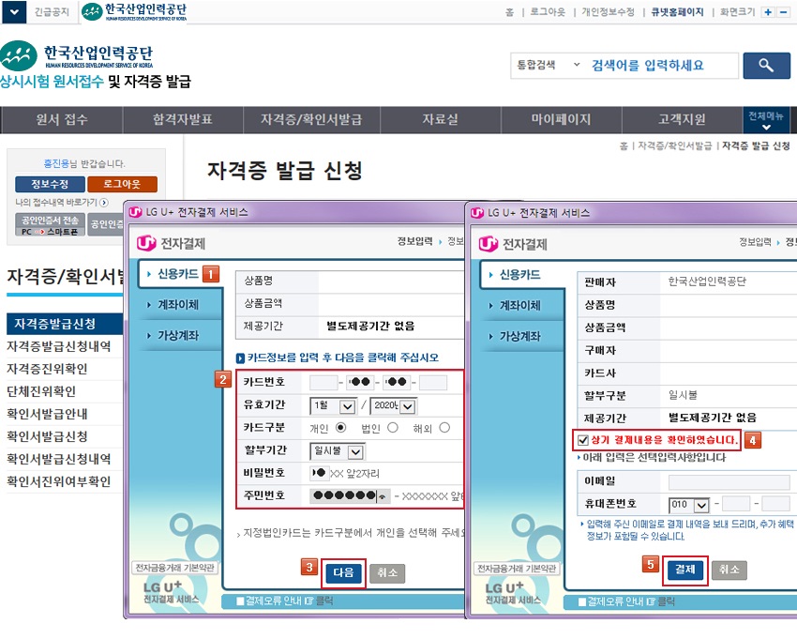Open the top-left notice dropdown arrow
The image size is (797, 639).
point(14,11)
